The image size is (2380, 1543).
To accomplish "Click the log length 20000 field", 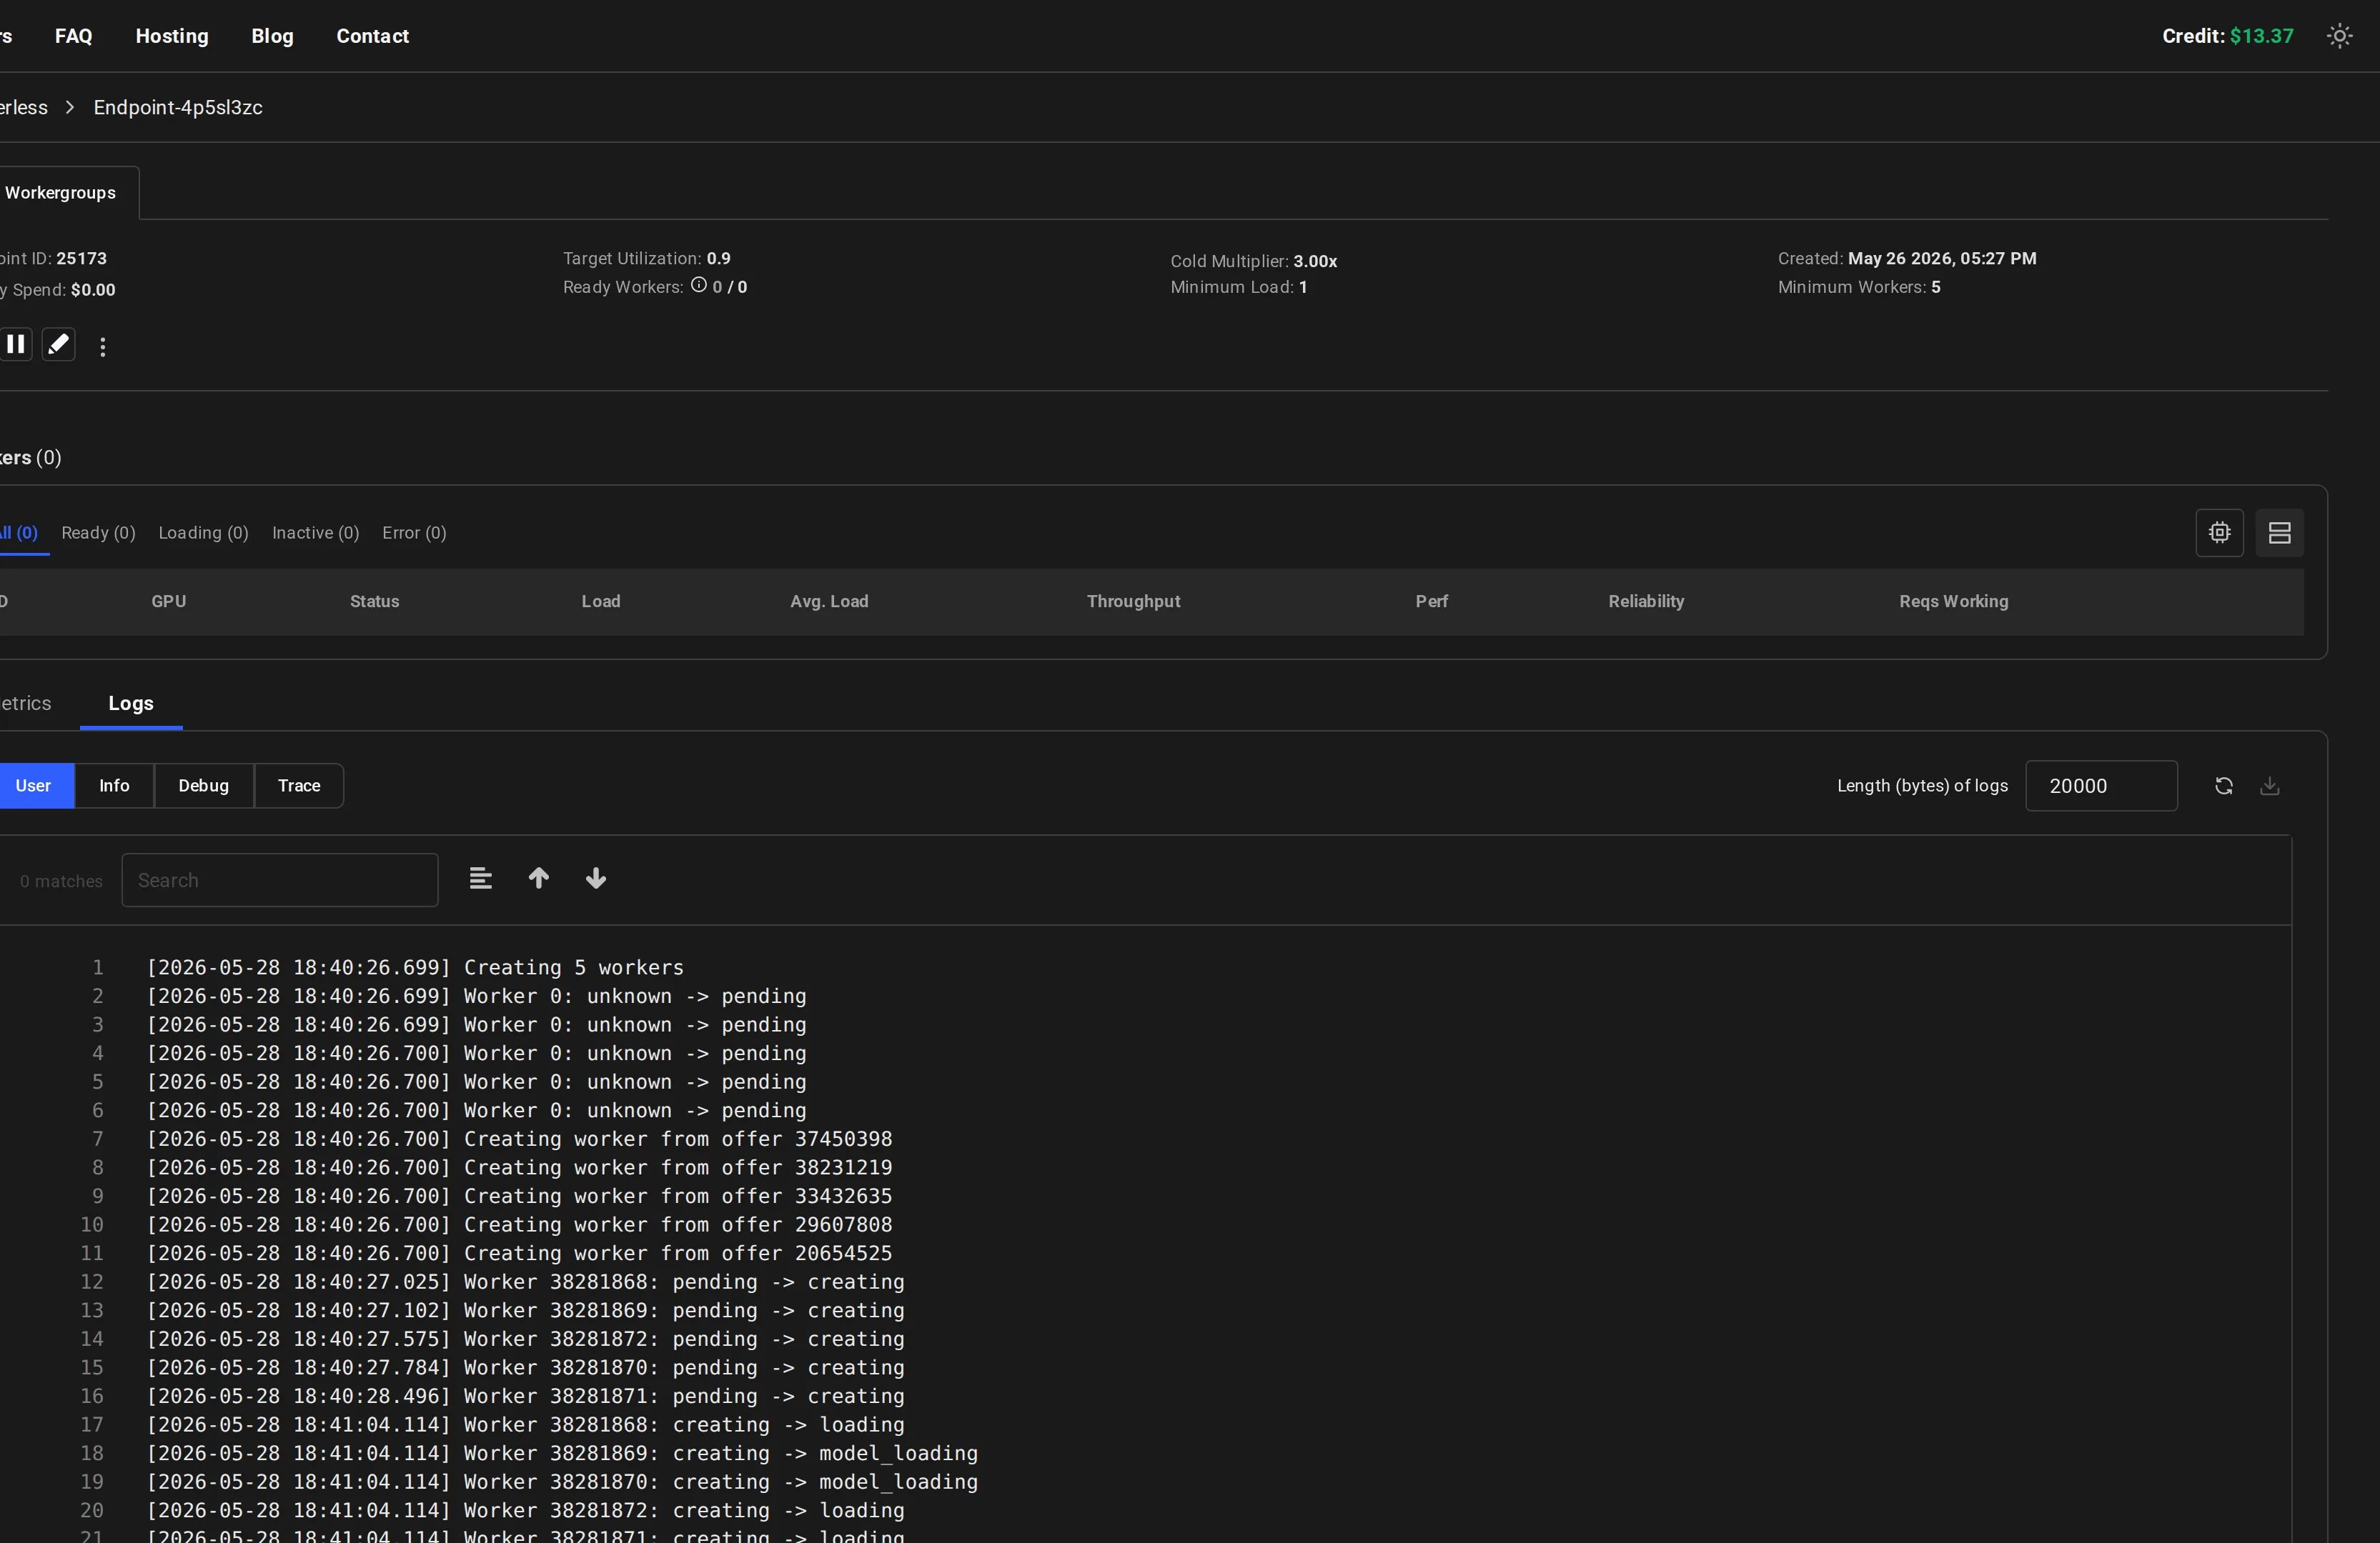I will (2101, 787).
